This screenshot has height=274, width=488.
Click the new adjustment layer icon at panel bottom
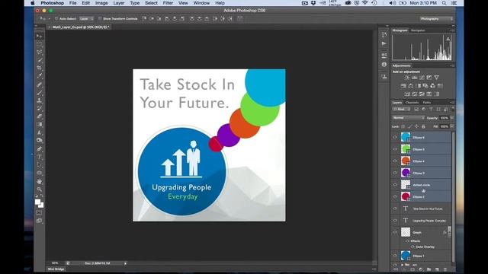coord(421,269)
